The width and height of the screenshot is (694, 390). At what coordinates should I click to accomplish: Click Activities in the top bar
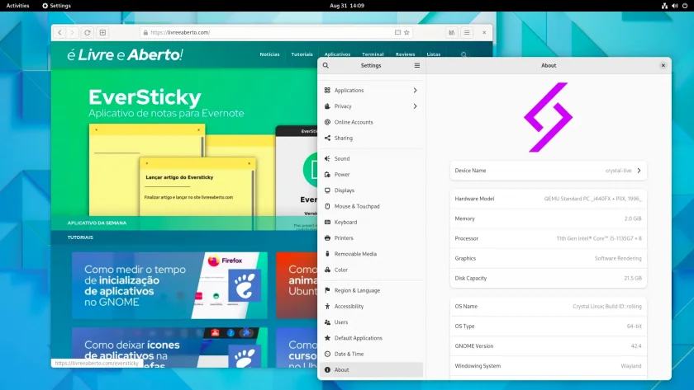coord(17,6)
